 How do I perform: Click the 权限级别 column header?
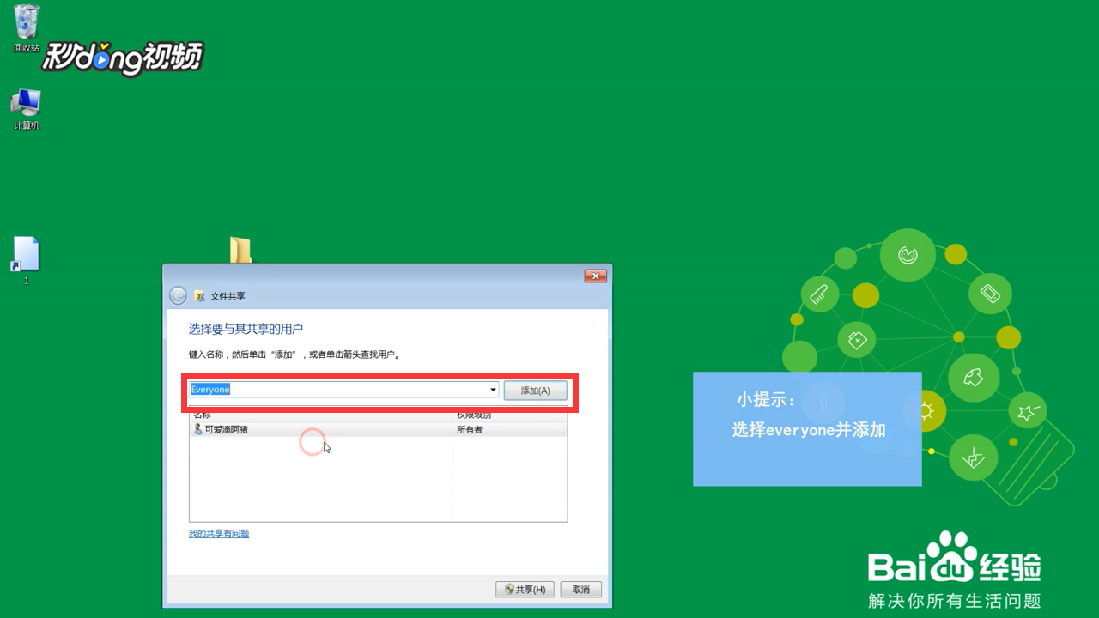pyautogui.click(x=474, y=415)
